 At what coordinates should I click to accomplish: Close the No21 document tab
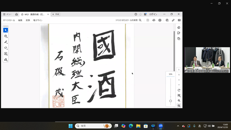click(x=48, y=14)
